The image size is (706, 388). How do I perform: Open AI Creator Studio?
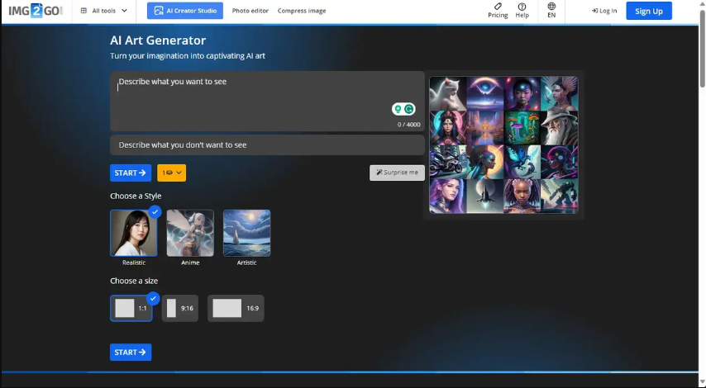click(x=185, y=11)
